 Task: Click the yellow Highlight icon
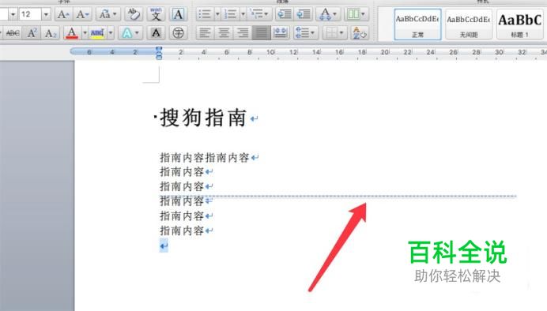coord(97,33)
